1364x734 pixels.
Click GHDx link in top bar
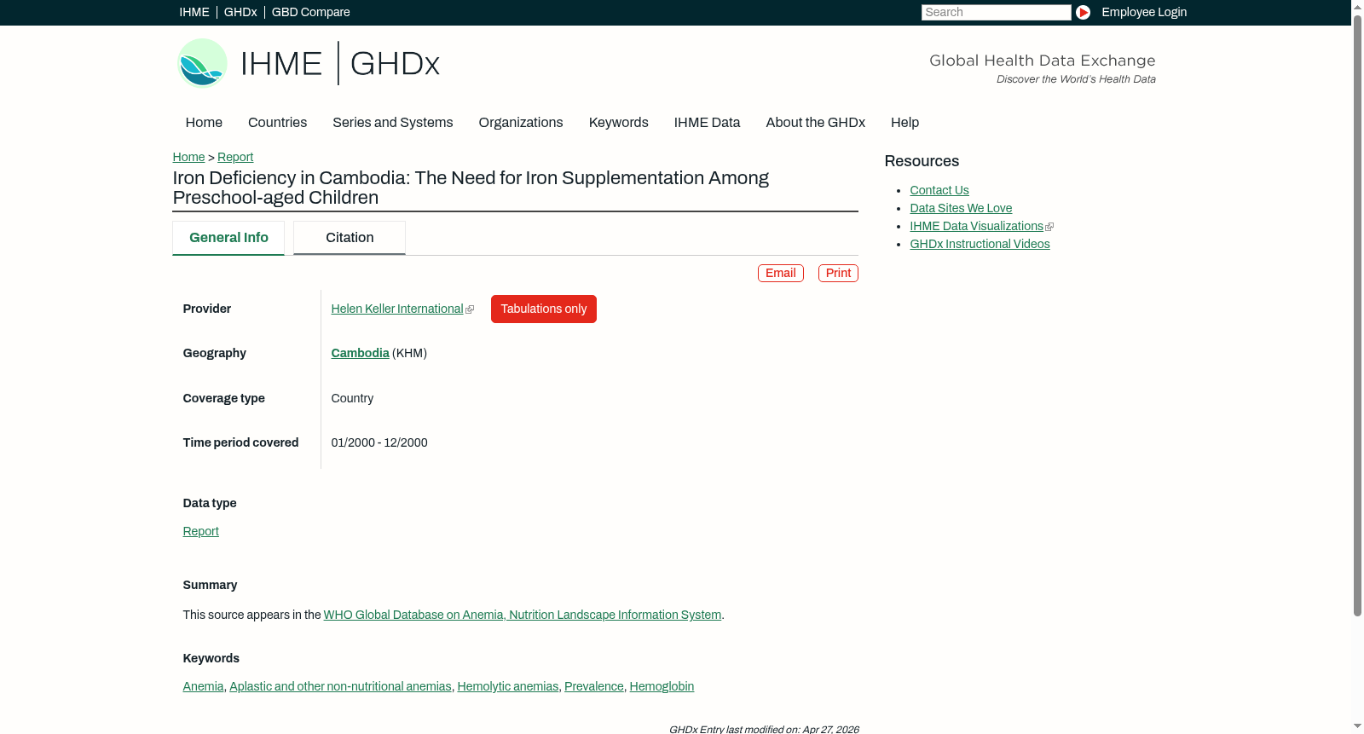click(240, 12)
